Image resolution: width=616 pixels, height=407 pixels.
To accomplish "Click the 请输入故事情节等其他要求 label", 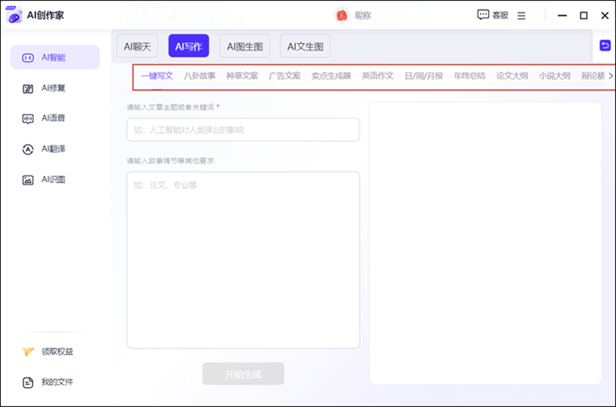I will coord(170,161).
